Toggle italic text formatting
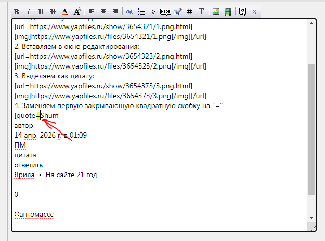Image resolution: width=325 pixels, height=241 pixels. tap(28, 11)
